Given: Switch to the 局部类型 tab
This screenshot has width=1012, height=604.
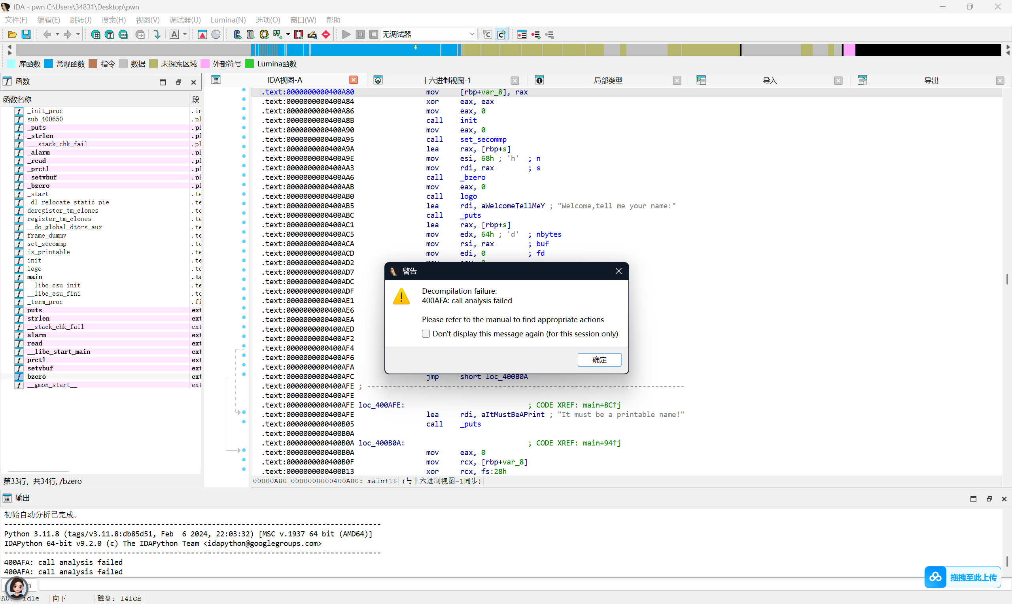Looking at the screenshot, I should pos(608,81).
